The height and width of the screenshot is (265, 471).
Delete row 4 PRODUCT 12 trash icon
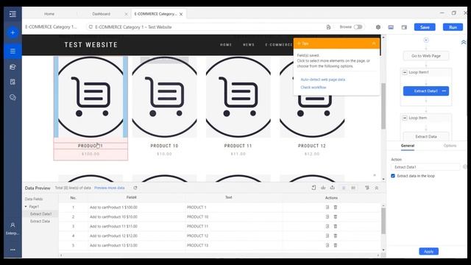point(336,236)
